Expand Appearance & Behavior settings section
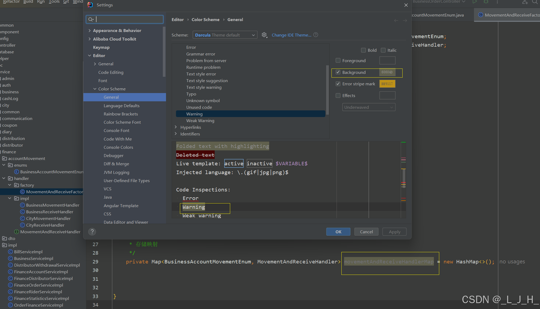 [x=90, y=30]
